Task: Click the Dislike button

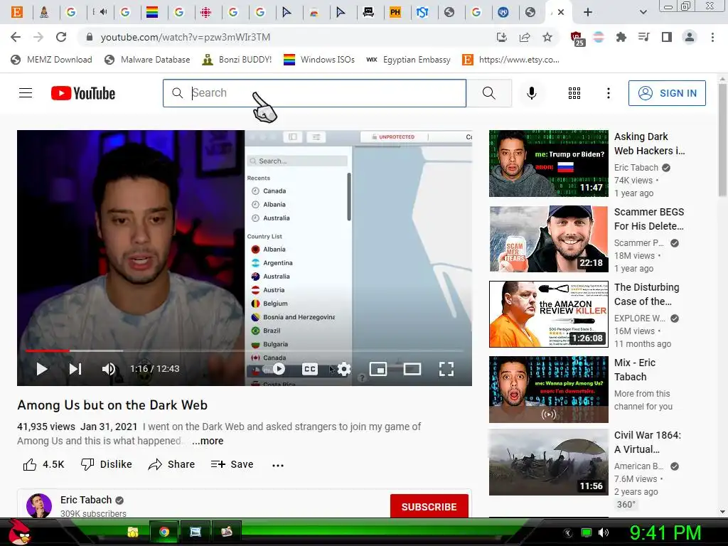Action: pos(107,464)
